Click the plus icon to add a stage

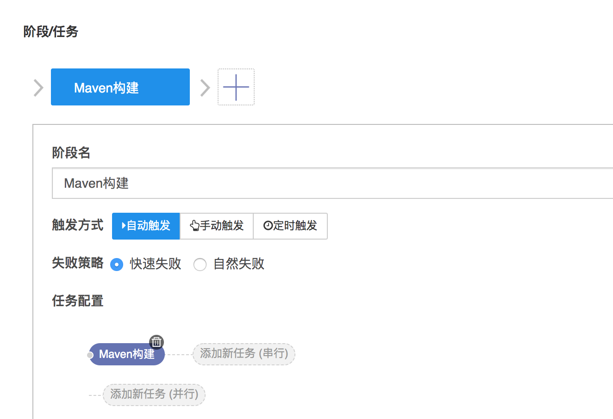click(x=236, y=87)
